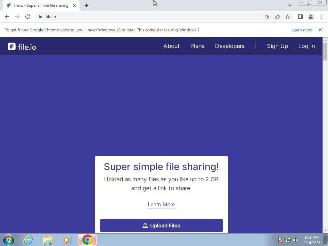
Task: Open the Windows Start menu
Action: [9, 240]
